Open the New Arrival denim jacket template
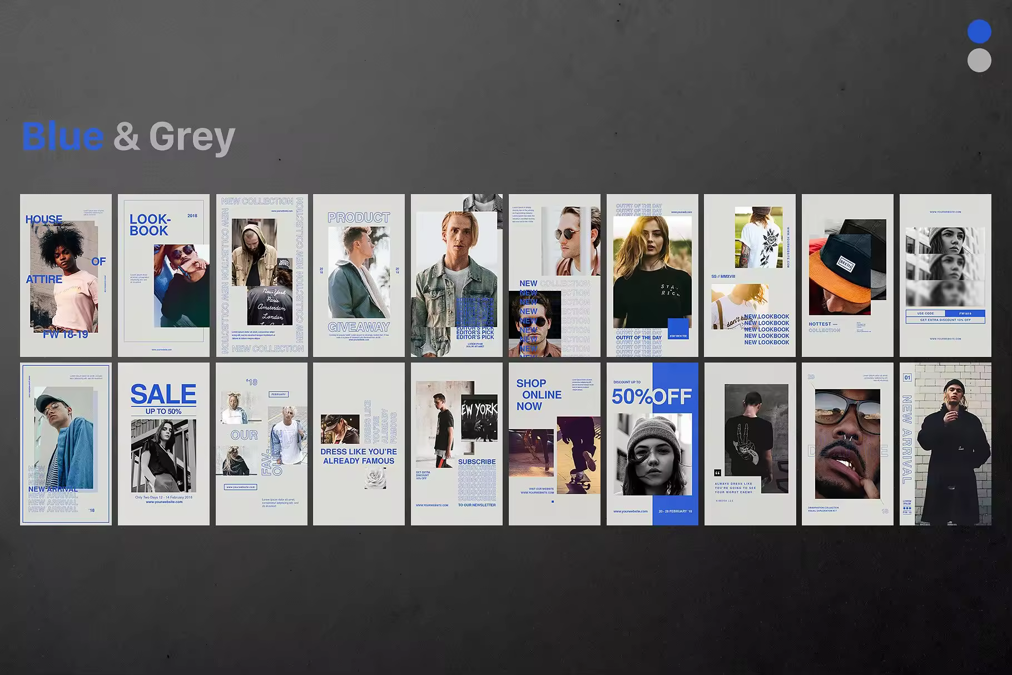 pos(66,444)
